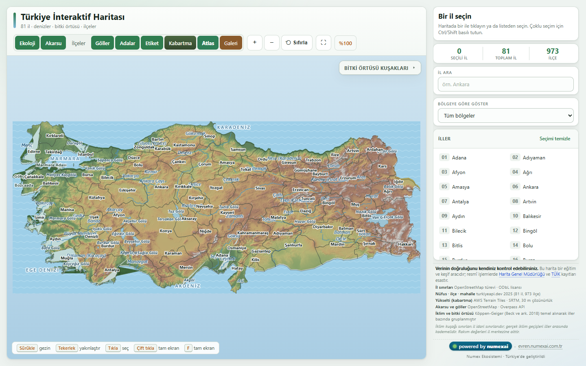Click the %100 zoom level indicator
586x366 pixels.
(345, 43)
